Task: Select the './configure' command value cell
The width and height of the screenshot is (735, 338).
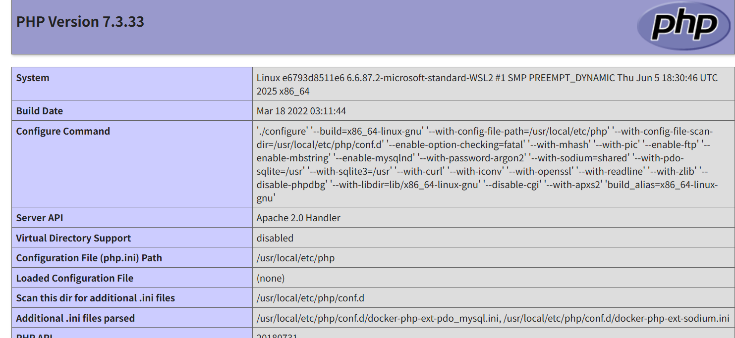Action: [494, 164]
